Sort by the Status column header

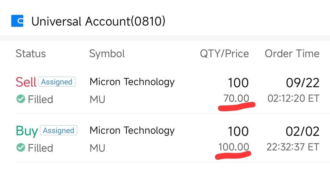click(31, 53)
